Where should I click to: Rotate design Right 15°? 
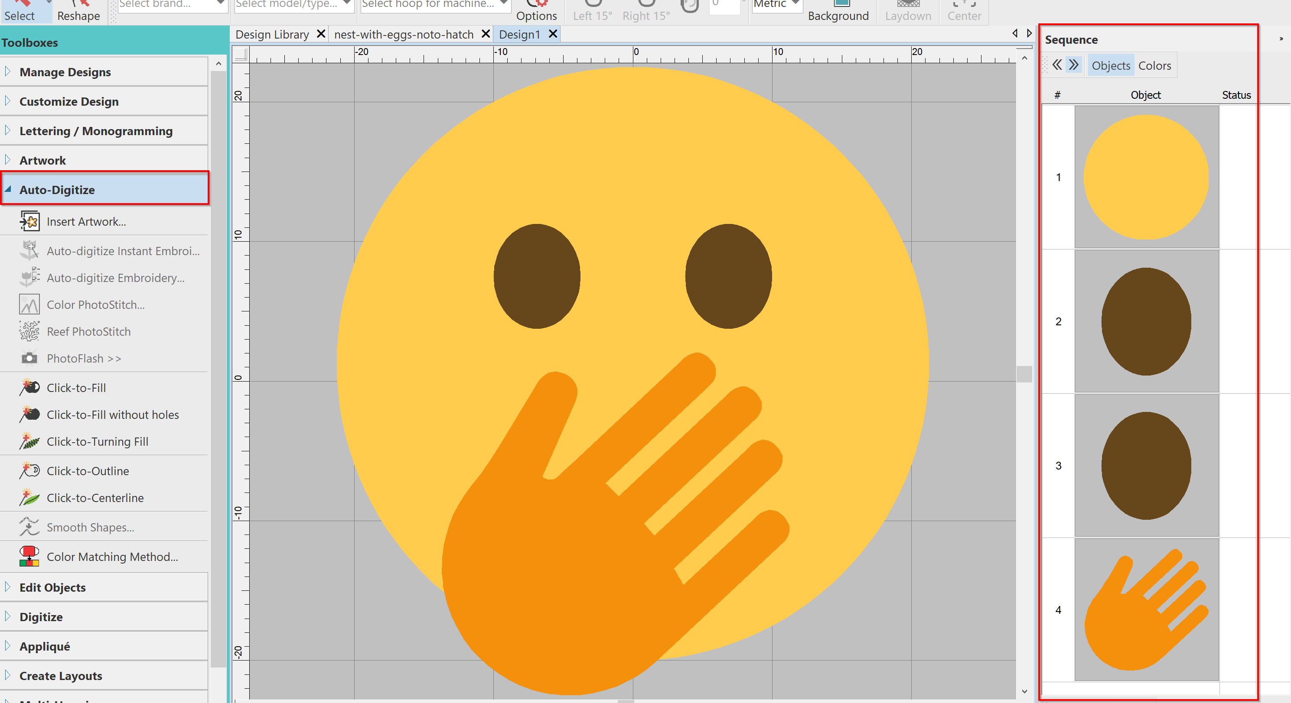(x=646, y=11)
